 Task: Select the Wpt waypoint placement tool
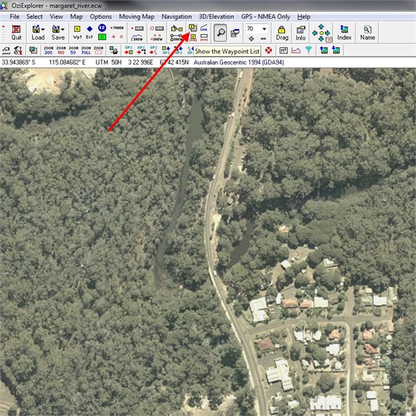tap(77, 33)
